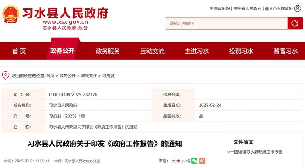Screen dimensions: 305x168
Task: Click the source text 习水县人民政府办公室
Action: (x=82, y=161)
